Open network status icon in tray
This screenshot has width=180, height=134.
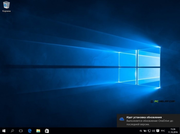point(149,131)
